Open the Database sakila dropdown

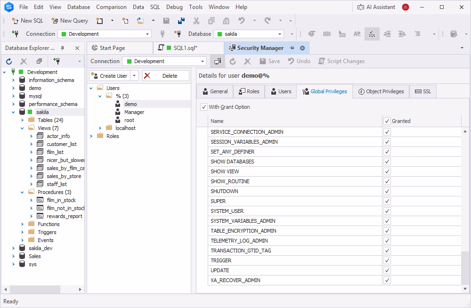[x=280, y=34]
